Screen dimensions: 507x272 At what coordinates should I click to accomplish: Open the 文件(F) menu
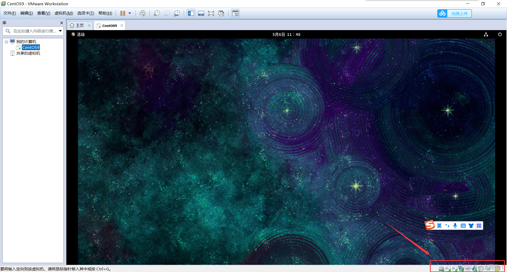(x=10, y=13)
